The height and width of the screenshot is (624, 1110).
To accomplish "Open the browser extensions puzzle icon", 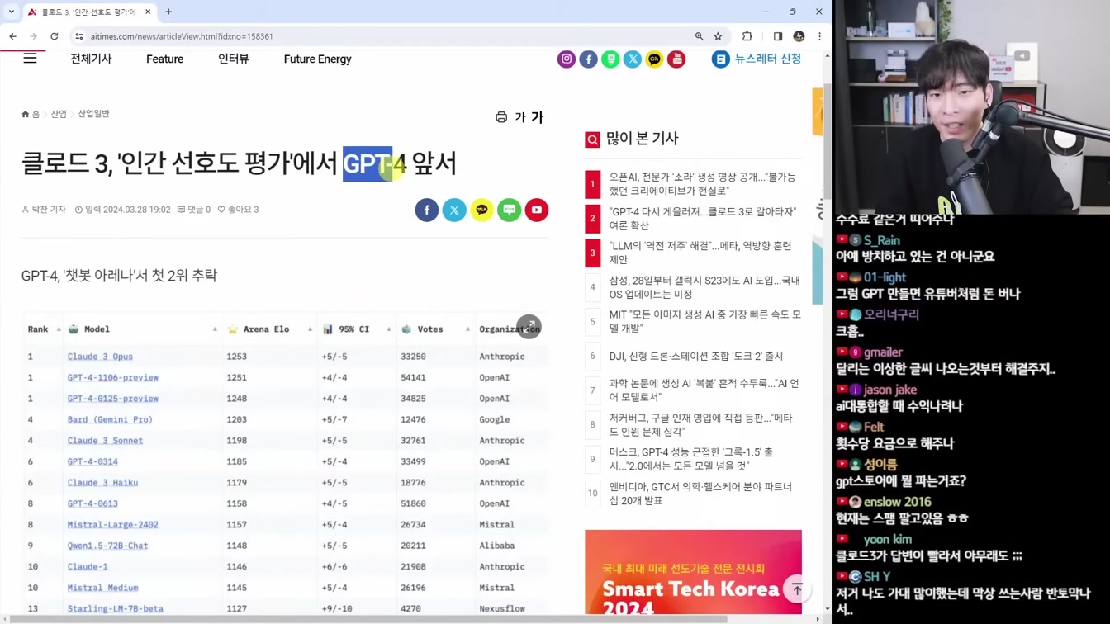I will 747,36.
